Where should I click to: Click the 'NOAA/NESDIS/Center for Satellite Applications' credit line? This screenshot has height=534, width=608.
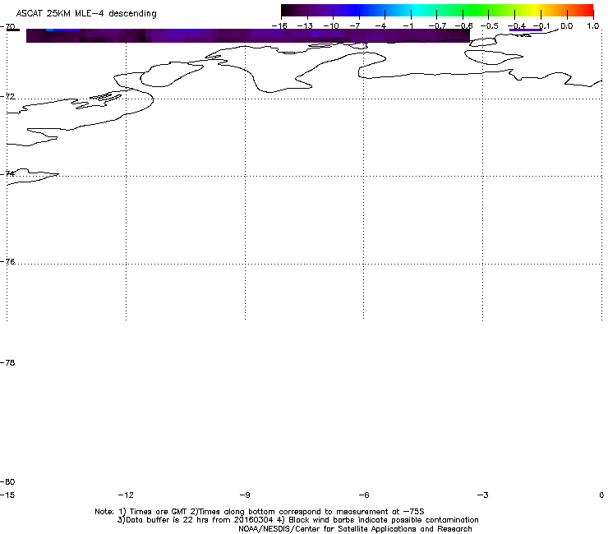point(355,529)
